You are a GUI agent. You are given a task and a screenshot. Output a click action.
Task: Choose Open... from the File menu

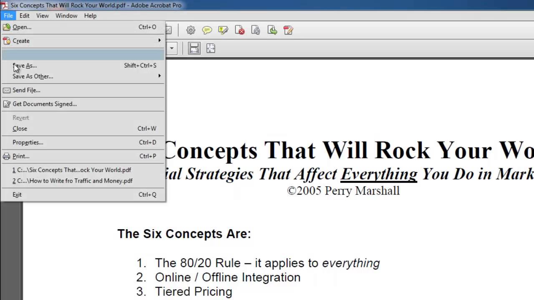coord(83,27)
